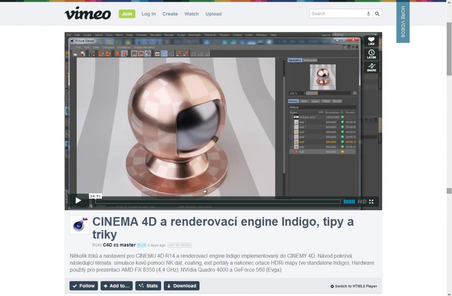Add video to Watch Later
Viewport: 452px width, 296px height.
point(371,54)
